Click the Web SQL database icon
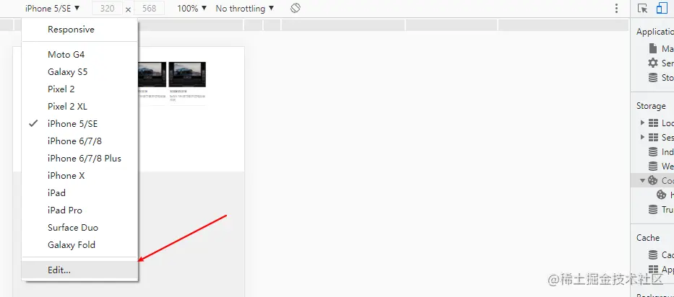674x297 pixels. point(653,166)
